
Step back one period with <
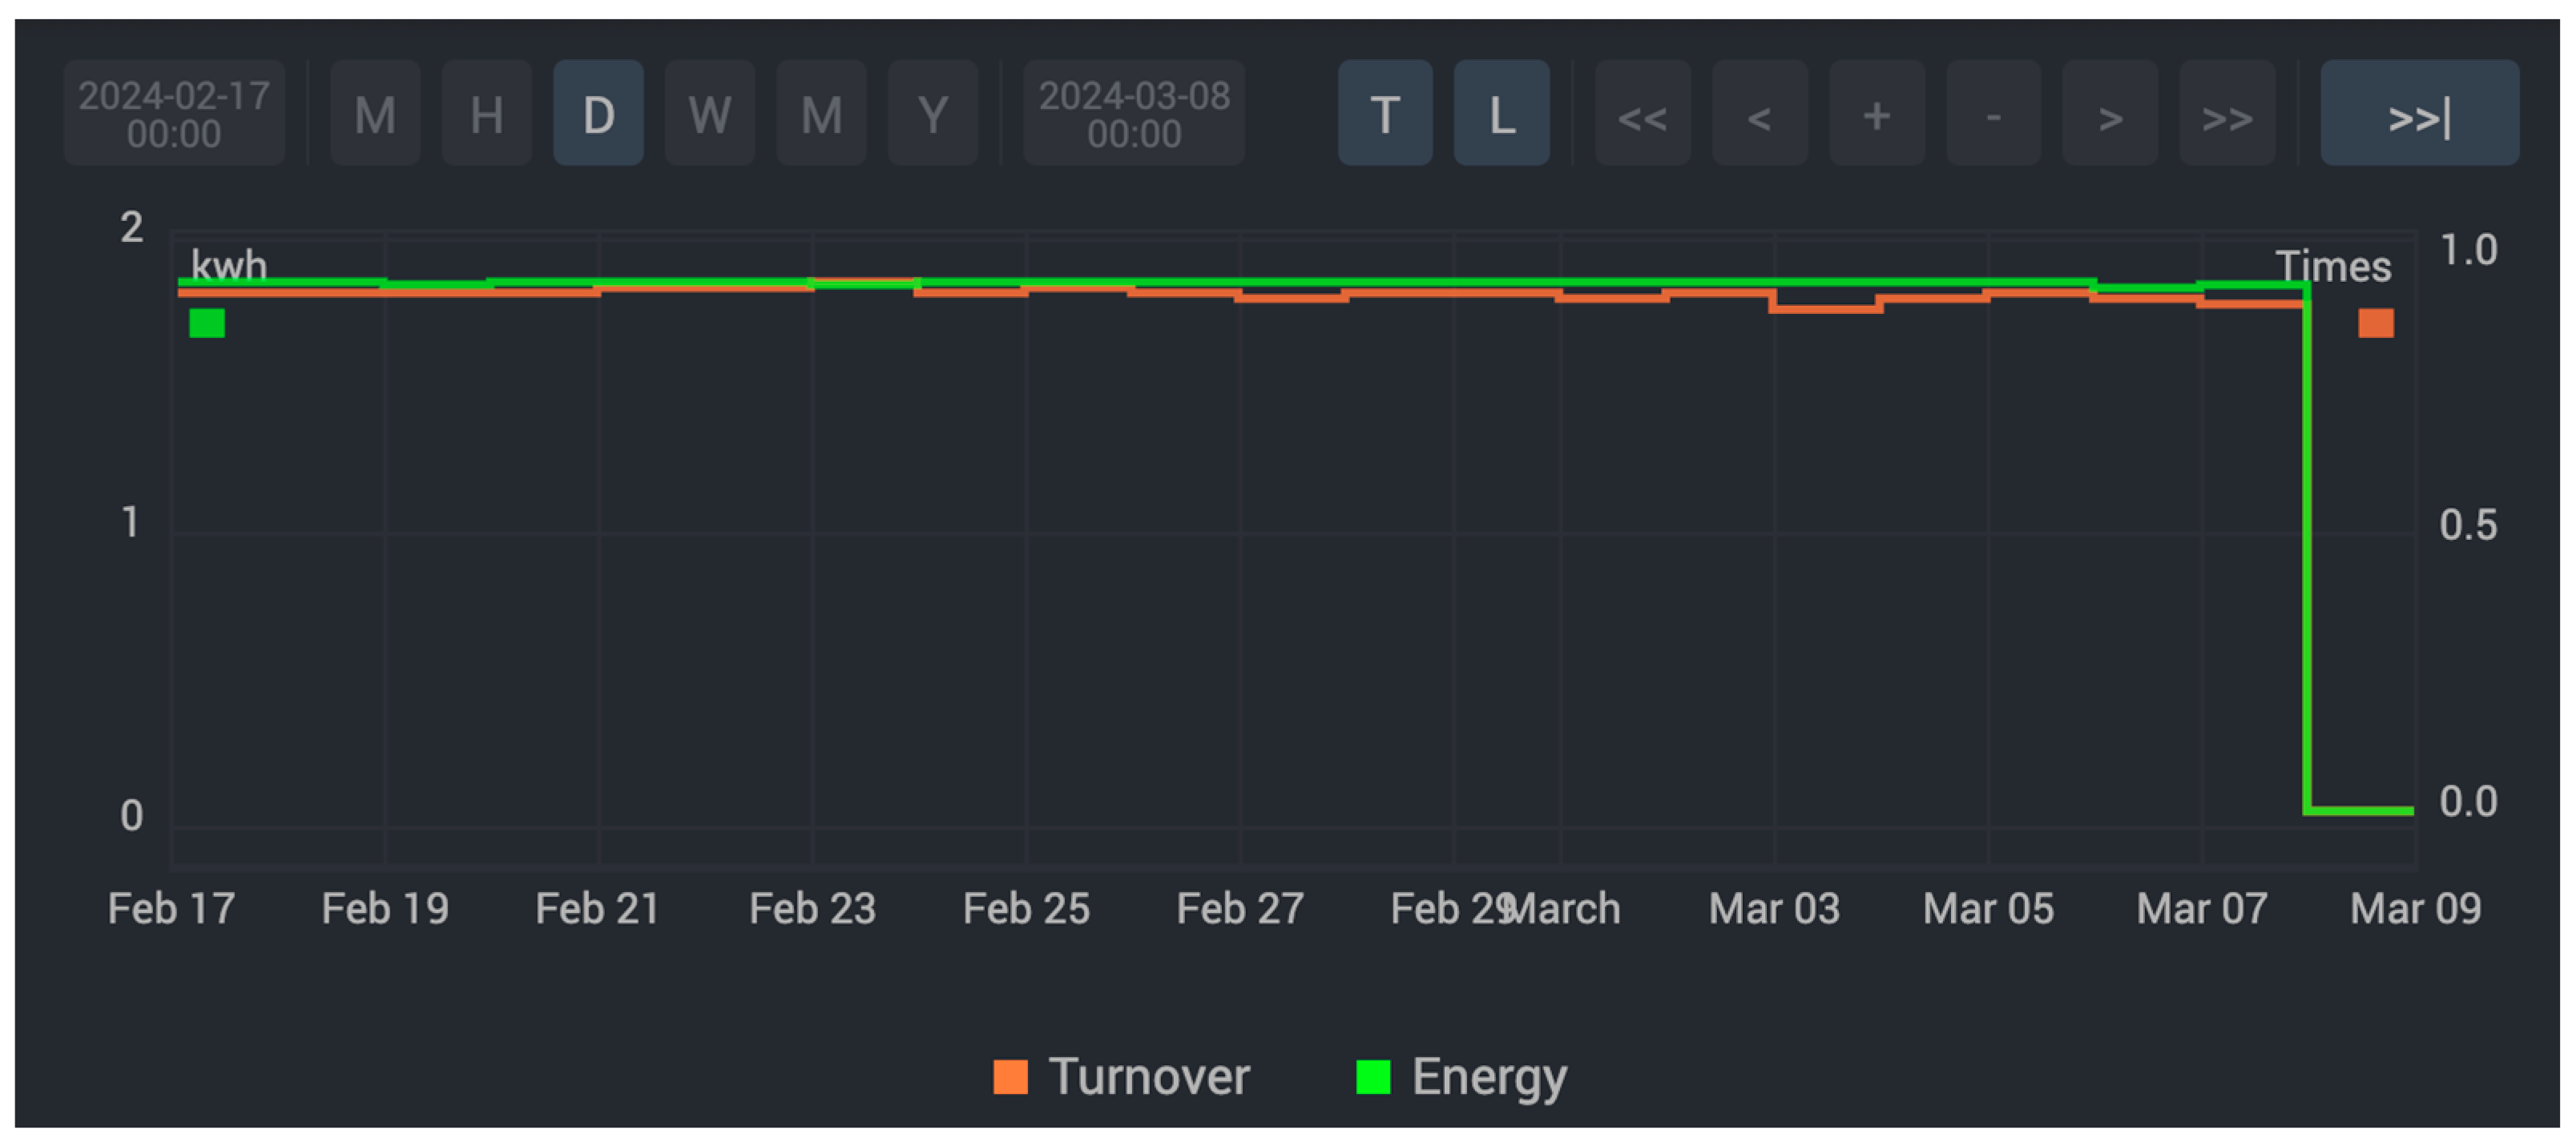[x=1759, y=114]
